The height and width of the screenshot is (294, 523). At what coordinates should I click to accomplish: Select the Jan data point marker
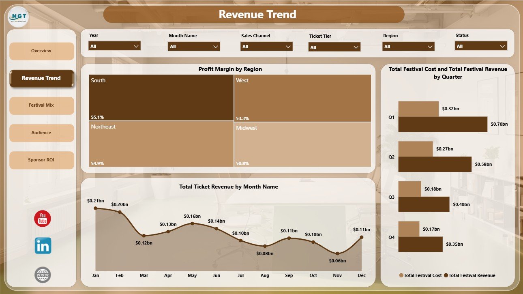[x=96, y=208]
